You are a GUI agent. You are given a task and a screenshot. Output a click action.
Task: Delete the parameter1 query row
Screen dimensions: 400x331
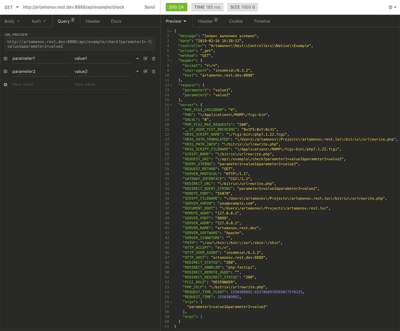(x=153, y=58)
